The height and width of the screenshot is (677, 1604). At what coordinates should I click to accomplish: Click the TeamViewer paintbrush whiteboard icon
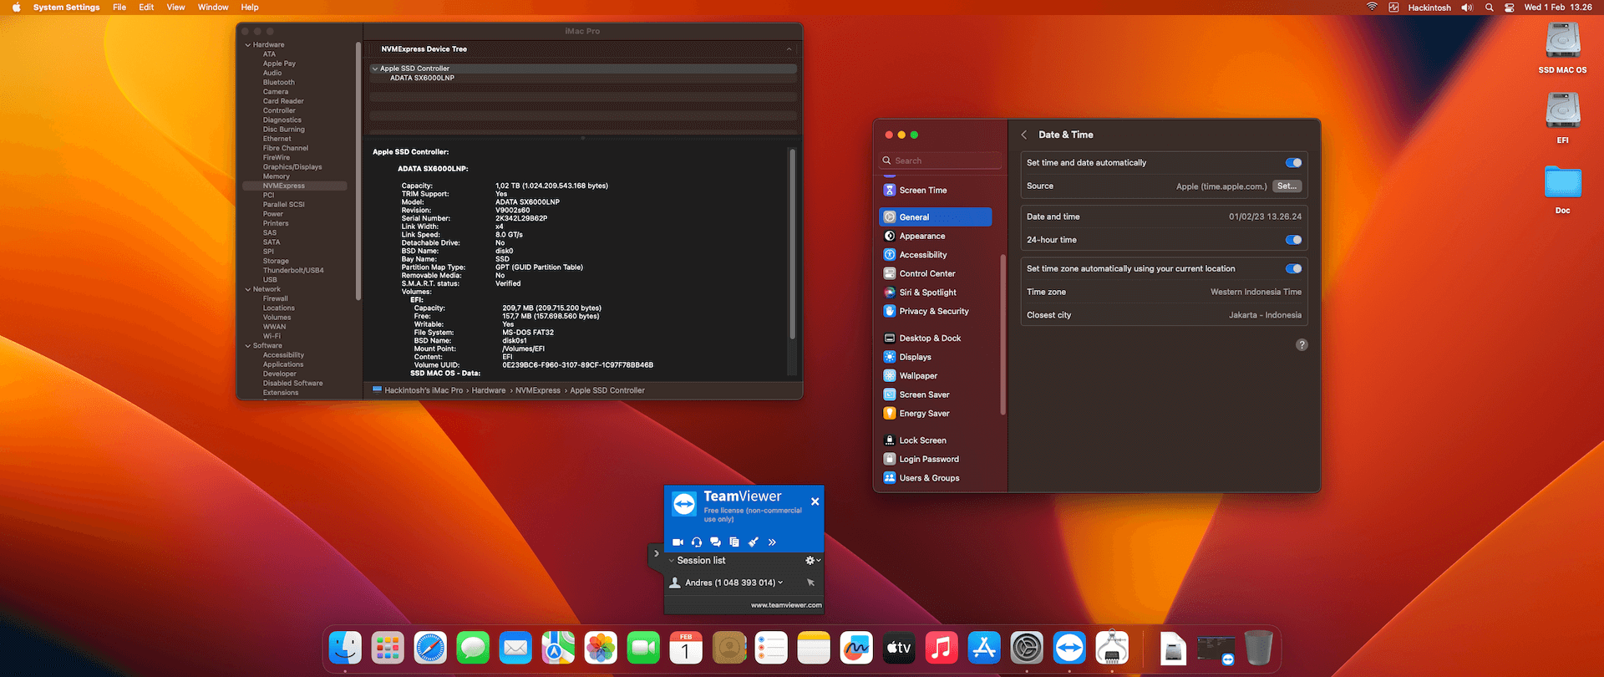point(754,542)
